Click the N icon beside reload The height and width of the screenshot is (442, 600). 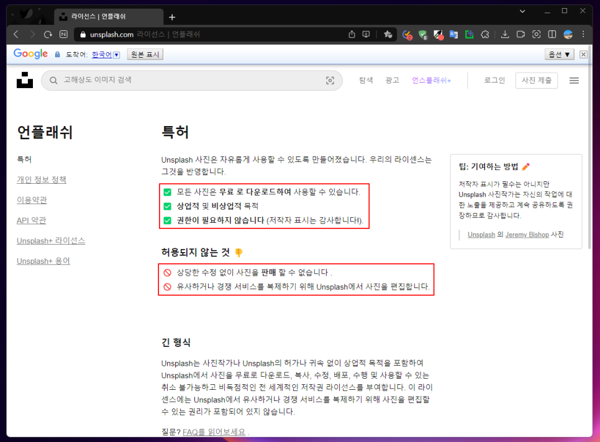pos(63,34)
